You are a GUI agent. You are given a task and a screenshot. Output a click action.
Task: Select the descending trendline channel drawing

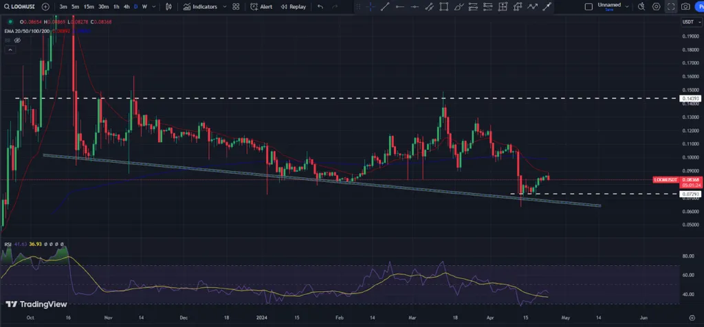click(322, 181)
